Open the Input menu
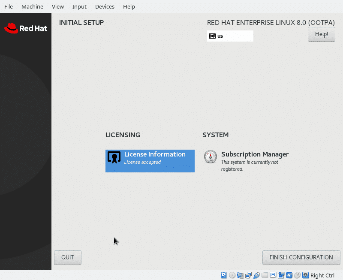 coord(79,6)
